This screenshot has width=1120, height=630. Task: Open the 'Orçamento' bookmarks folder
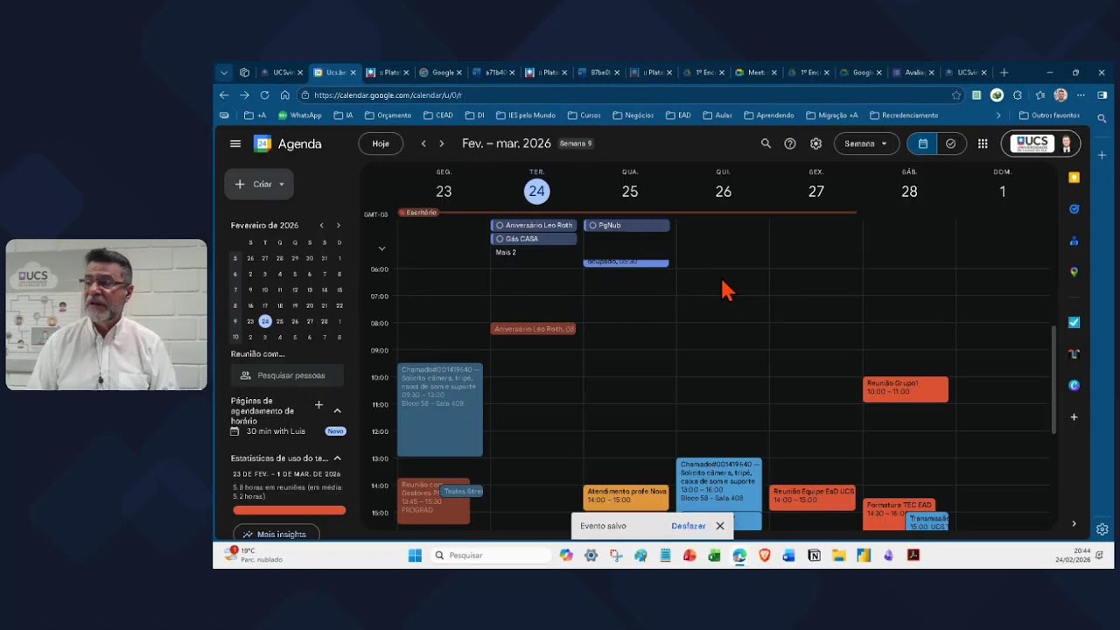click(388, 115)
